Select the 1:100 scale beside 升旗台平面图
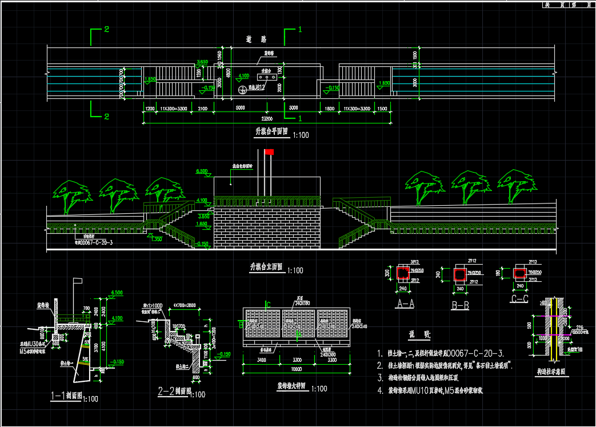Image resolution: width=596 pixels, height=427 pixels. (301, 135)
